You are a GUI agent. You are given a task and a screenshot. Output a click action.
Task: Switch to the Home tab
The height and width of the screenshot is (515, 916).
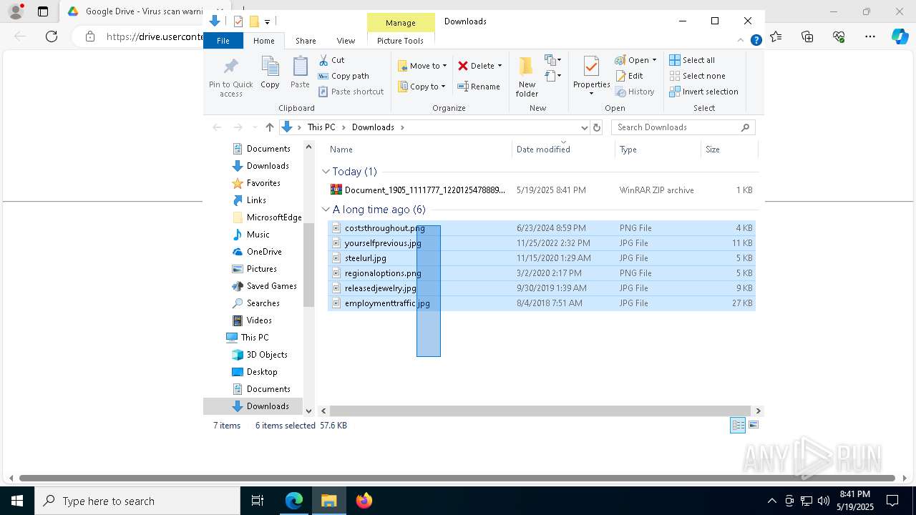[263, 41]
